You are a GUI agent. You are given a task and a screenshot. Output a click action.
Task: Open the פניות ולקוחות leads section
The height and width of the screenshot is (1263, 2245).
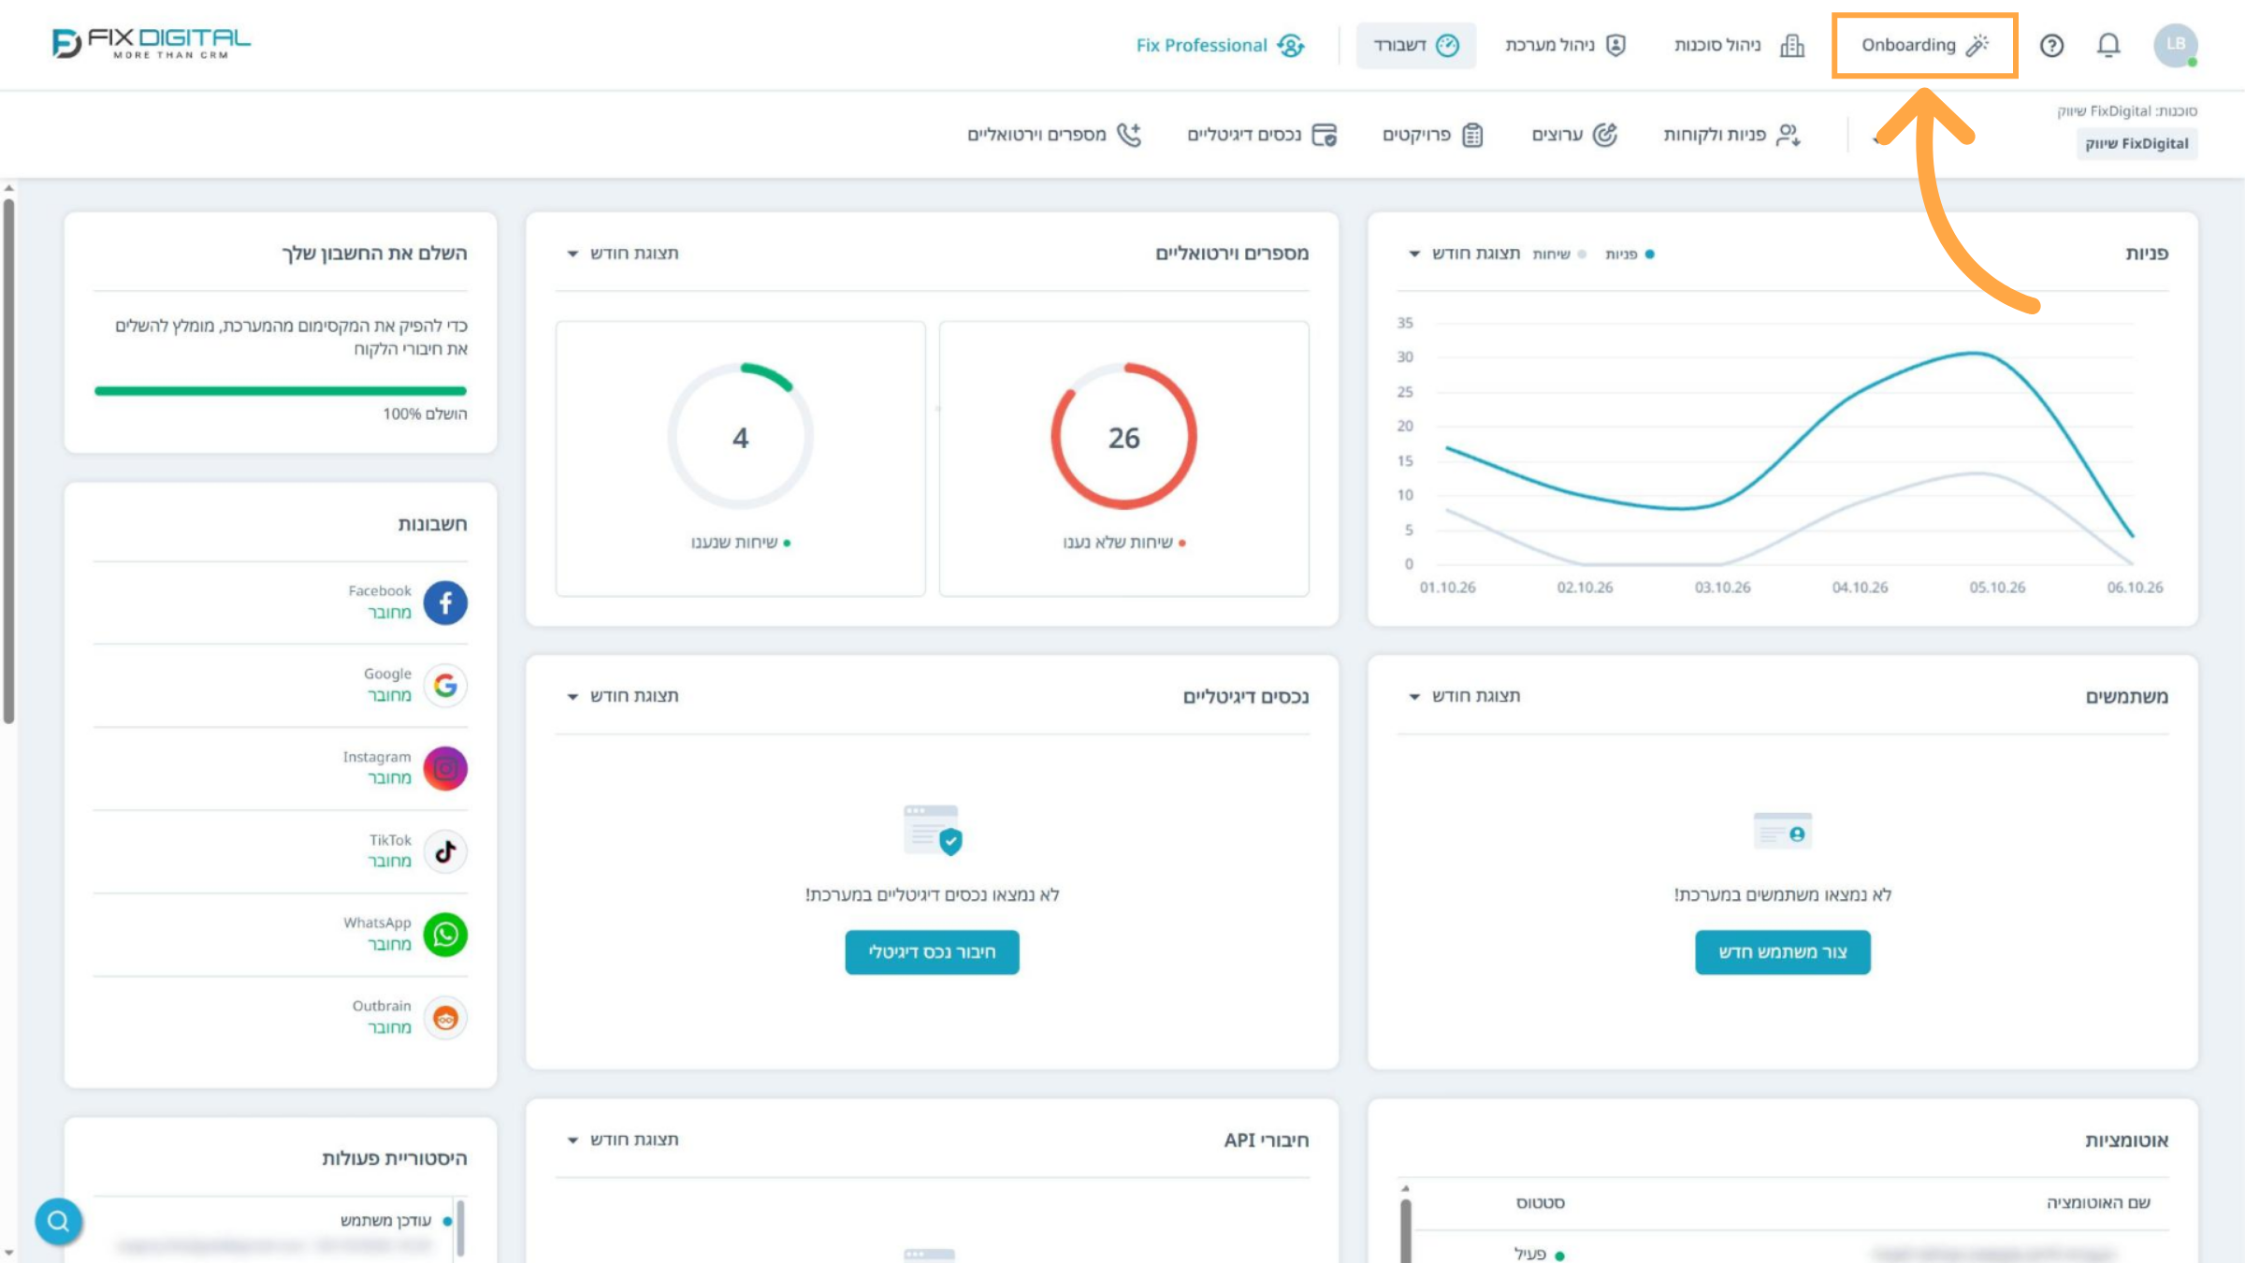point(1731,135)
